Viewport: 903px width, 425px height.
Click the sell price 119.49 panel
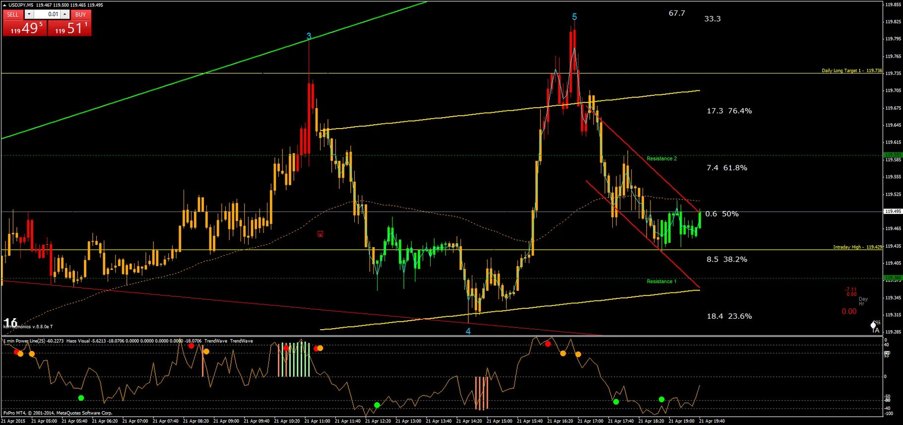point(25,28)
